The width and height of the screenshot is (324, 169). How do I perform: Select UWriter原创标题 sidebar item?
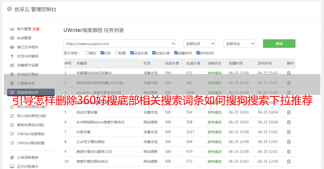(31, 143)
